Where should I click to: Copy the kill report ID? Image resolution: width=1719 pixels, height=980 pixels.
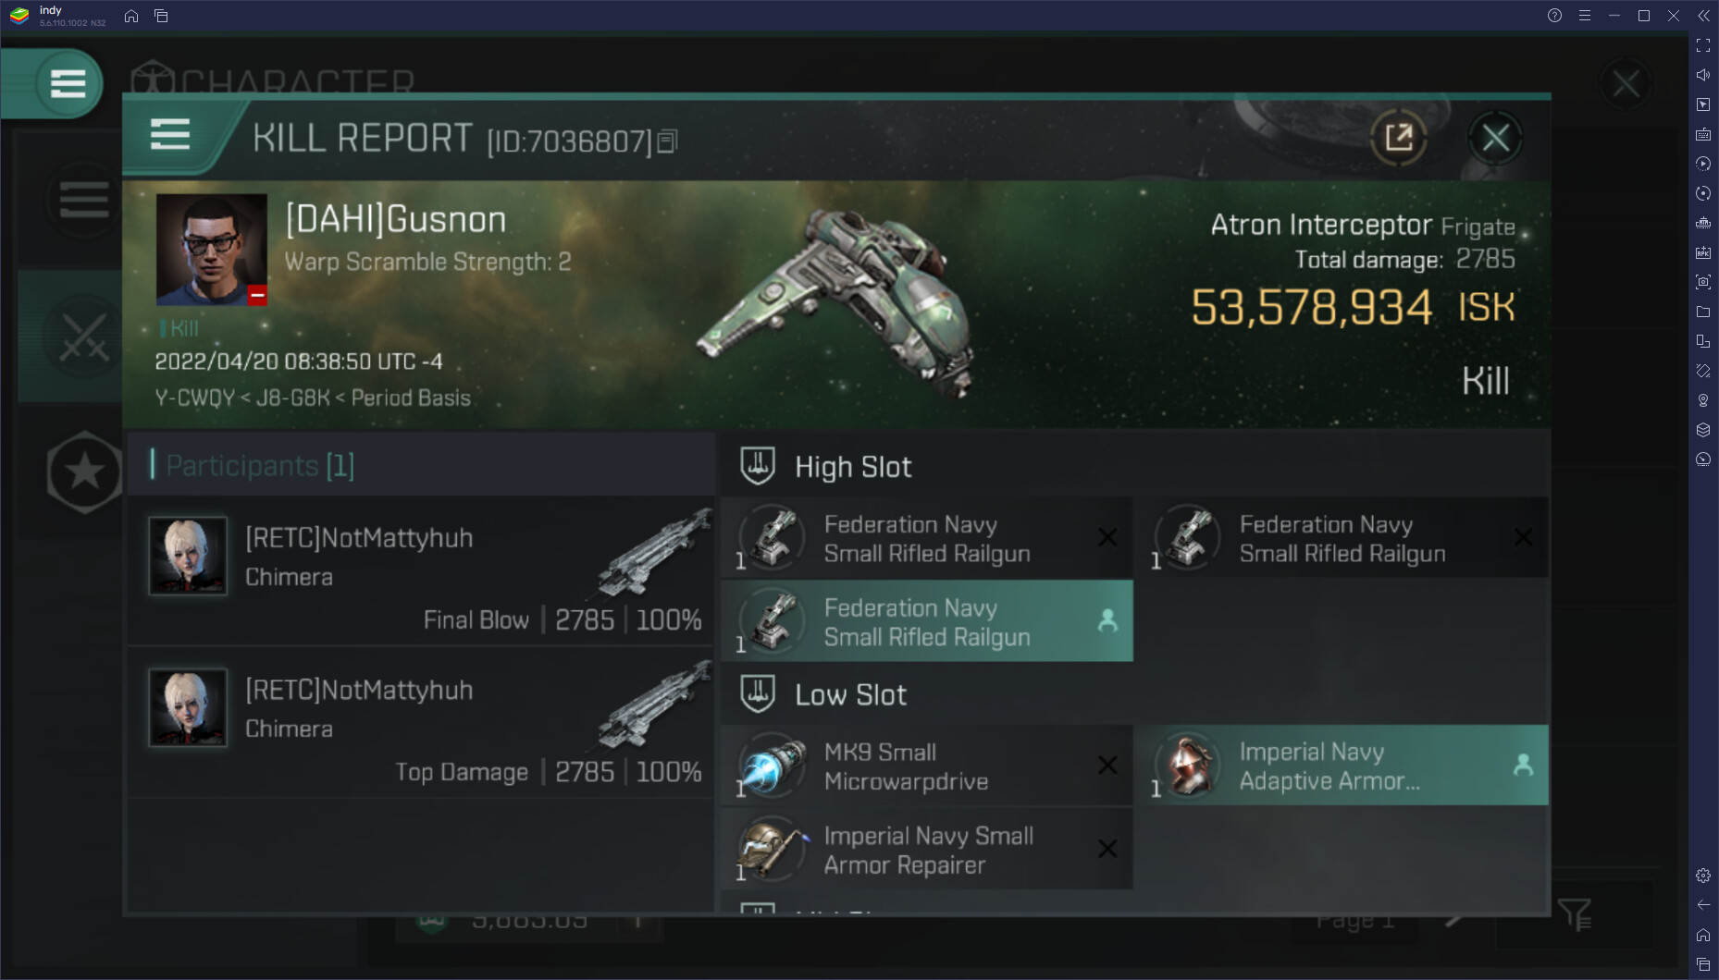(x=667, y=141)
